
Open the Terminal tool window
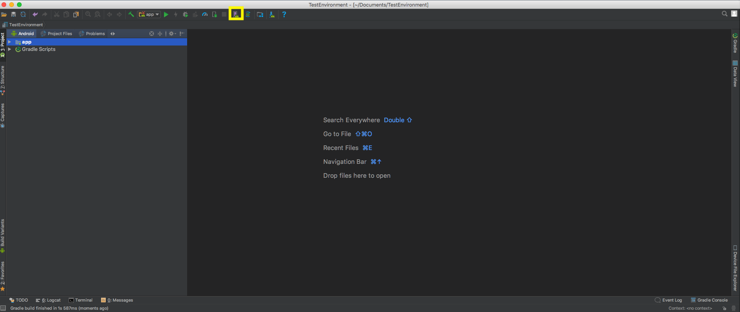(x=81, y=300)
